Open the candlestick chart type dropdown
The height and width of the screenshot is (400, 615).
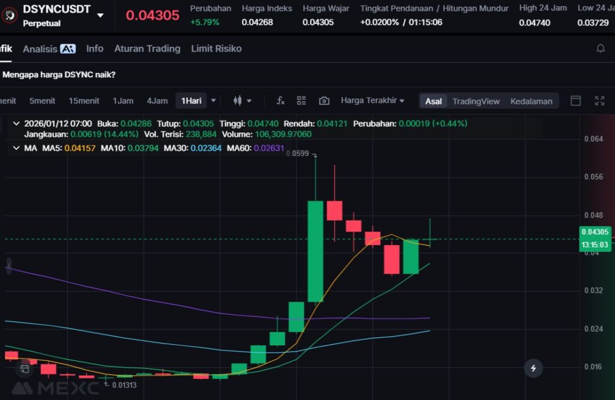click(x=242, y=101)
